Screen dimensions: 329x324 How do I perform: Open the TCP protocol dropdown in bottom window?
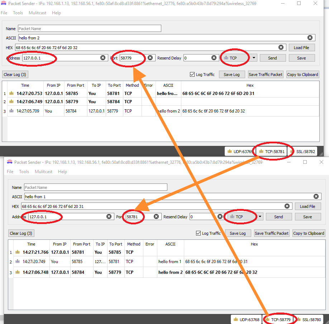pyautogui.click(x=260, y=216)
